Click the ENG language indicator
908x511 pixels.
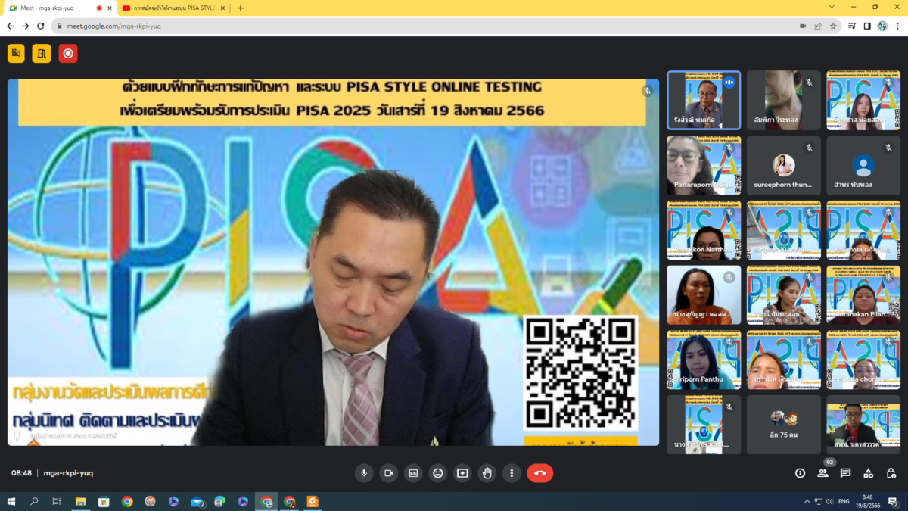point(844,501)
